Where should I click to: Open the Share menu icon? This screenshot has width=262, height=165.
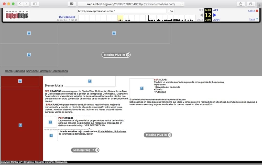coord(241,4)
